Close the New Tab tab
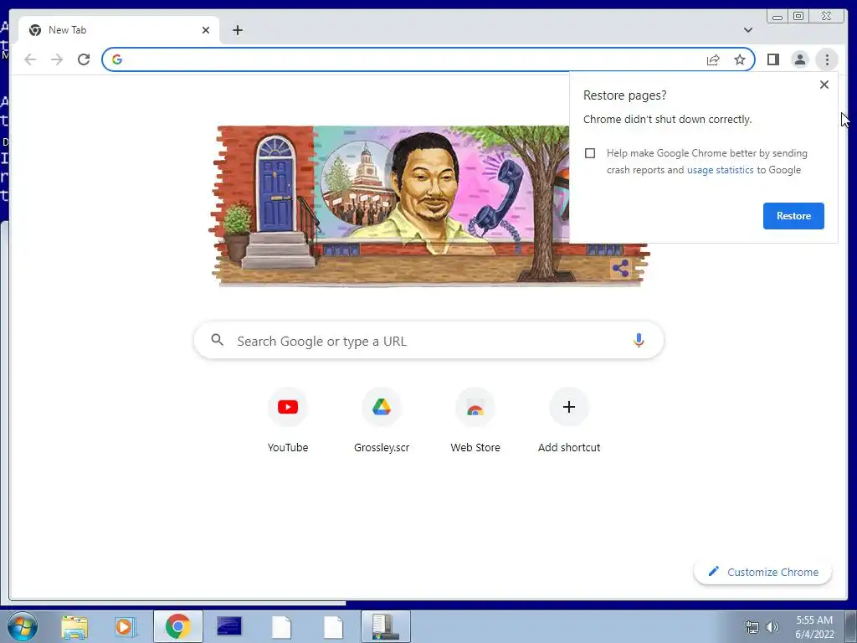 206,30
